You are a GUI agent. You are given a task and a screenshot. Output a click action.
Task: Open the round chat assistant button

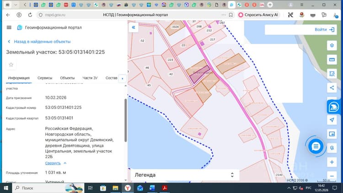tap(316, 146)
